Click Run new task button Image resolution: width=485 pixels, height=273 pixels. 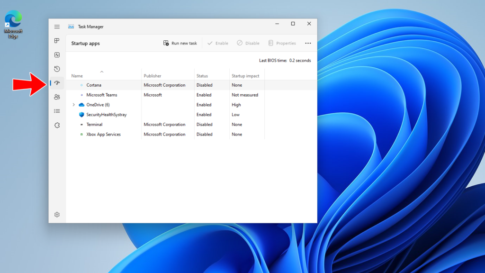[x=180, y=43]
